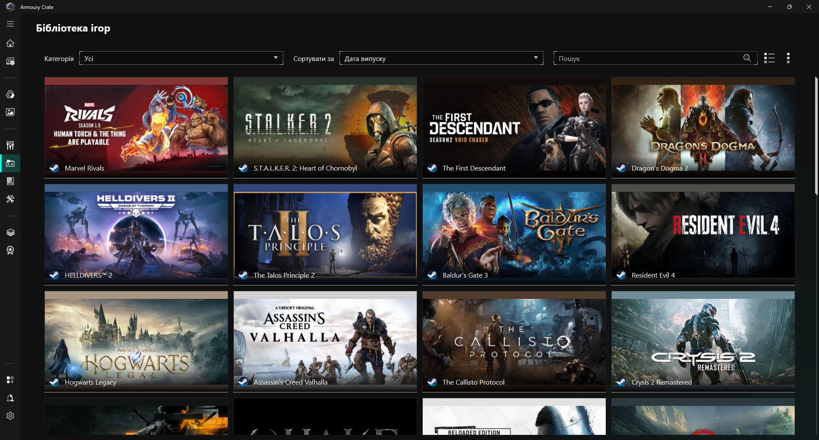Click Steam icon on Dragon's Dogma 2 card

(x=621, y=168)
